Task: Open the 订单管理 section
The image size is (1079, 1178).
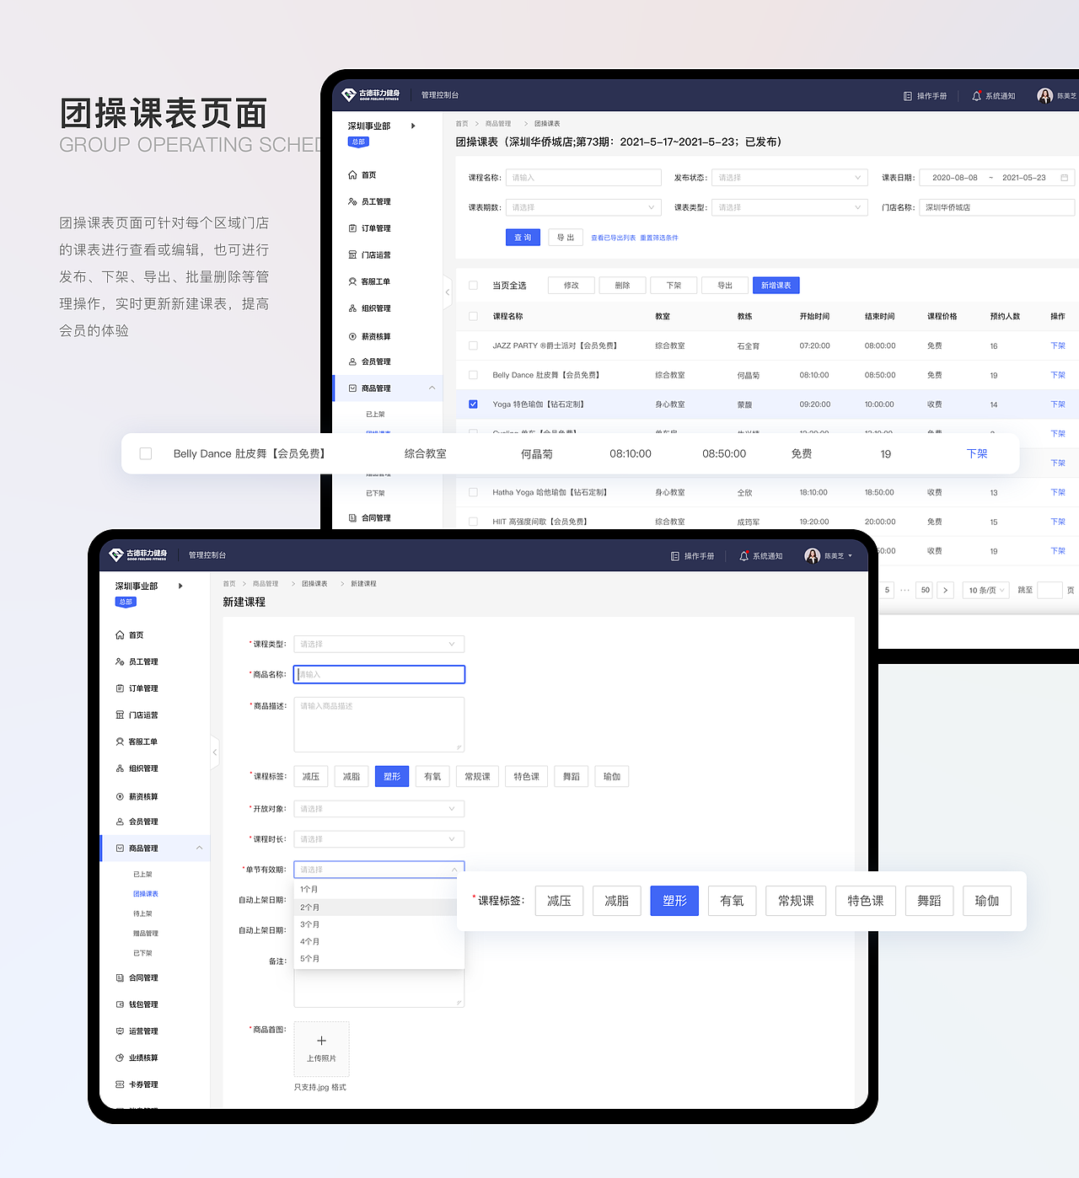Action: pyautogui.click(x=138, y=688)
